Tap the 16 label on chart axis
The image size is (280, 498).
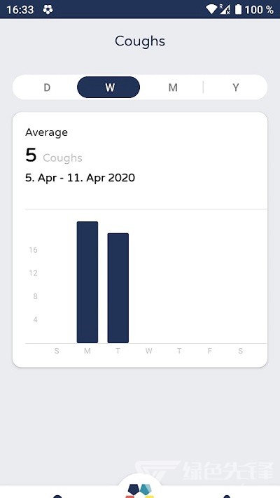[x=34, y=250]
